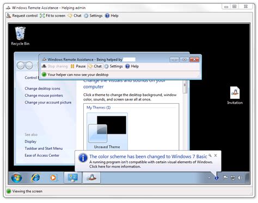258x203 pixels.
Task: Click the color scheme changed notification text
Action: click(x=148, y=156)
